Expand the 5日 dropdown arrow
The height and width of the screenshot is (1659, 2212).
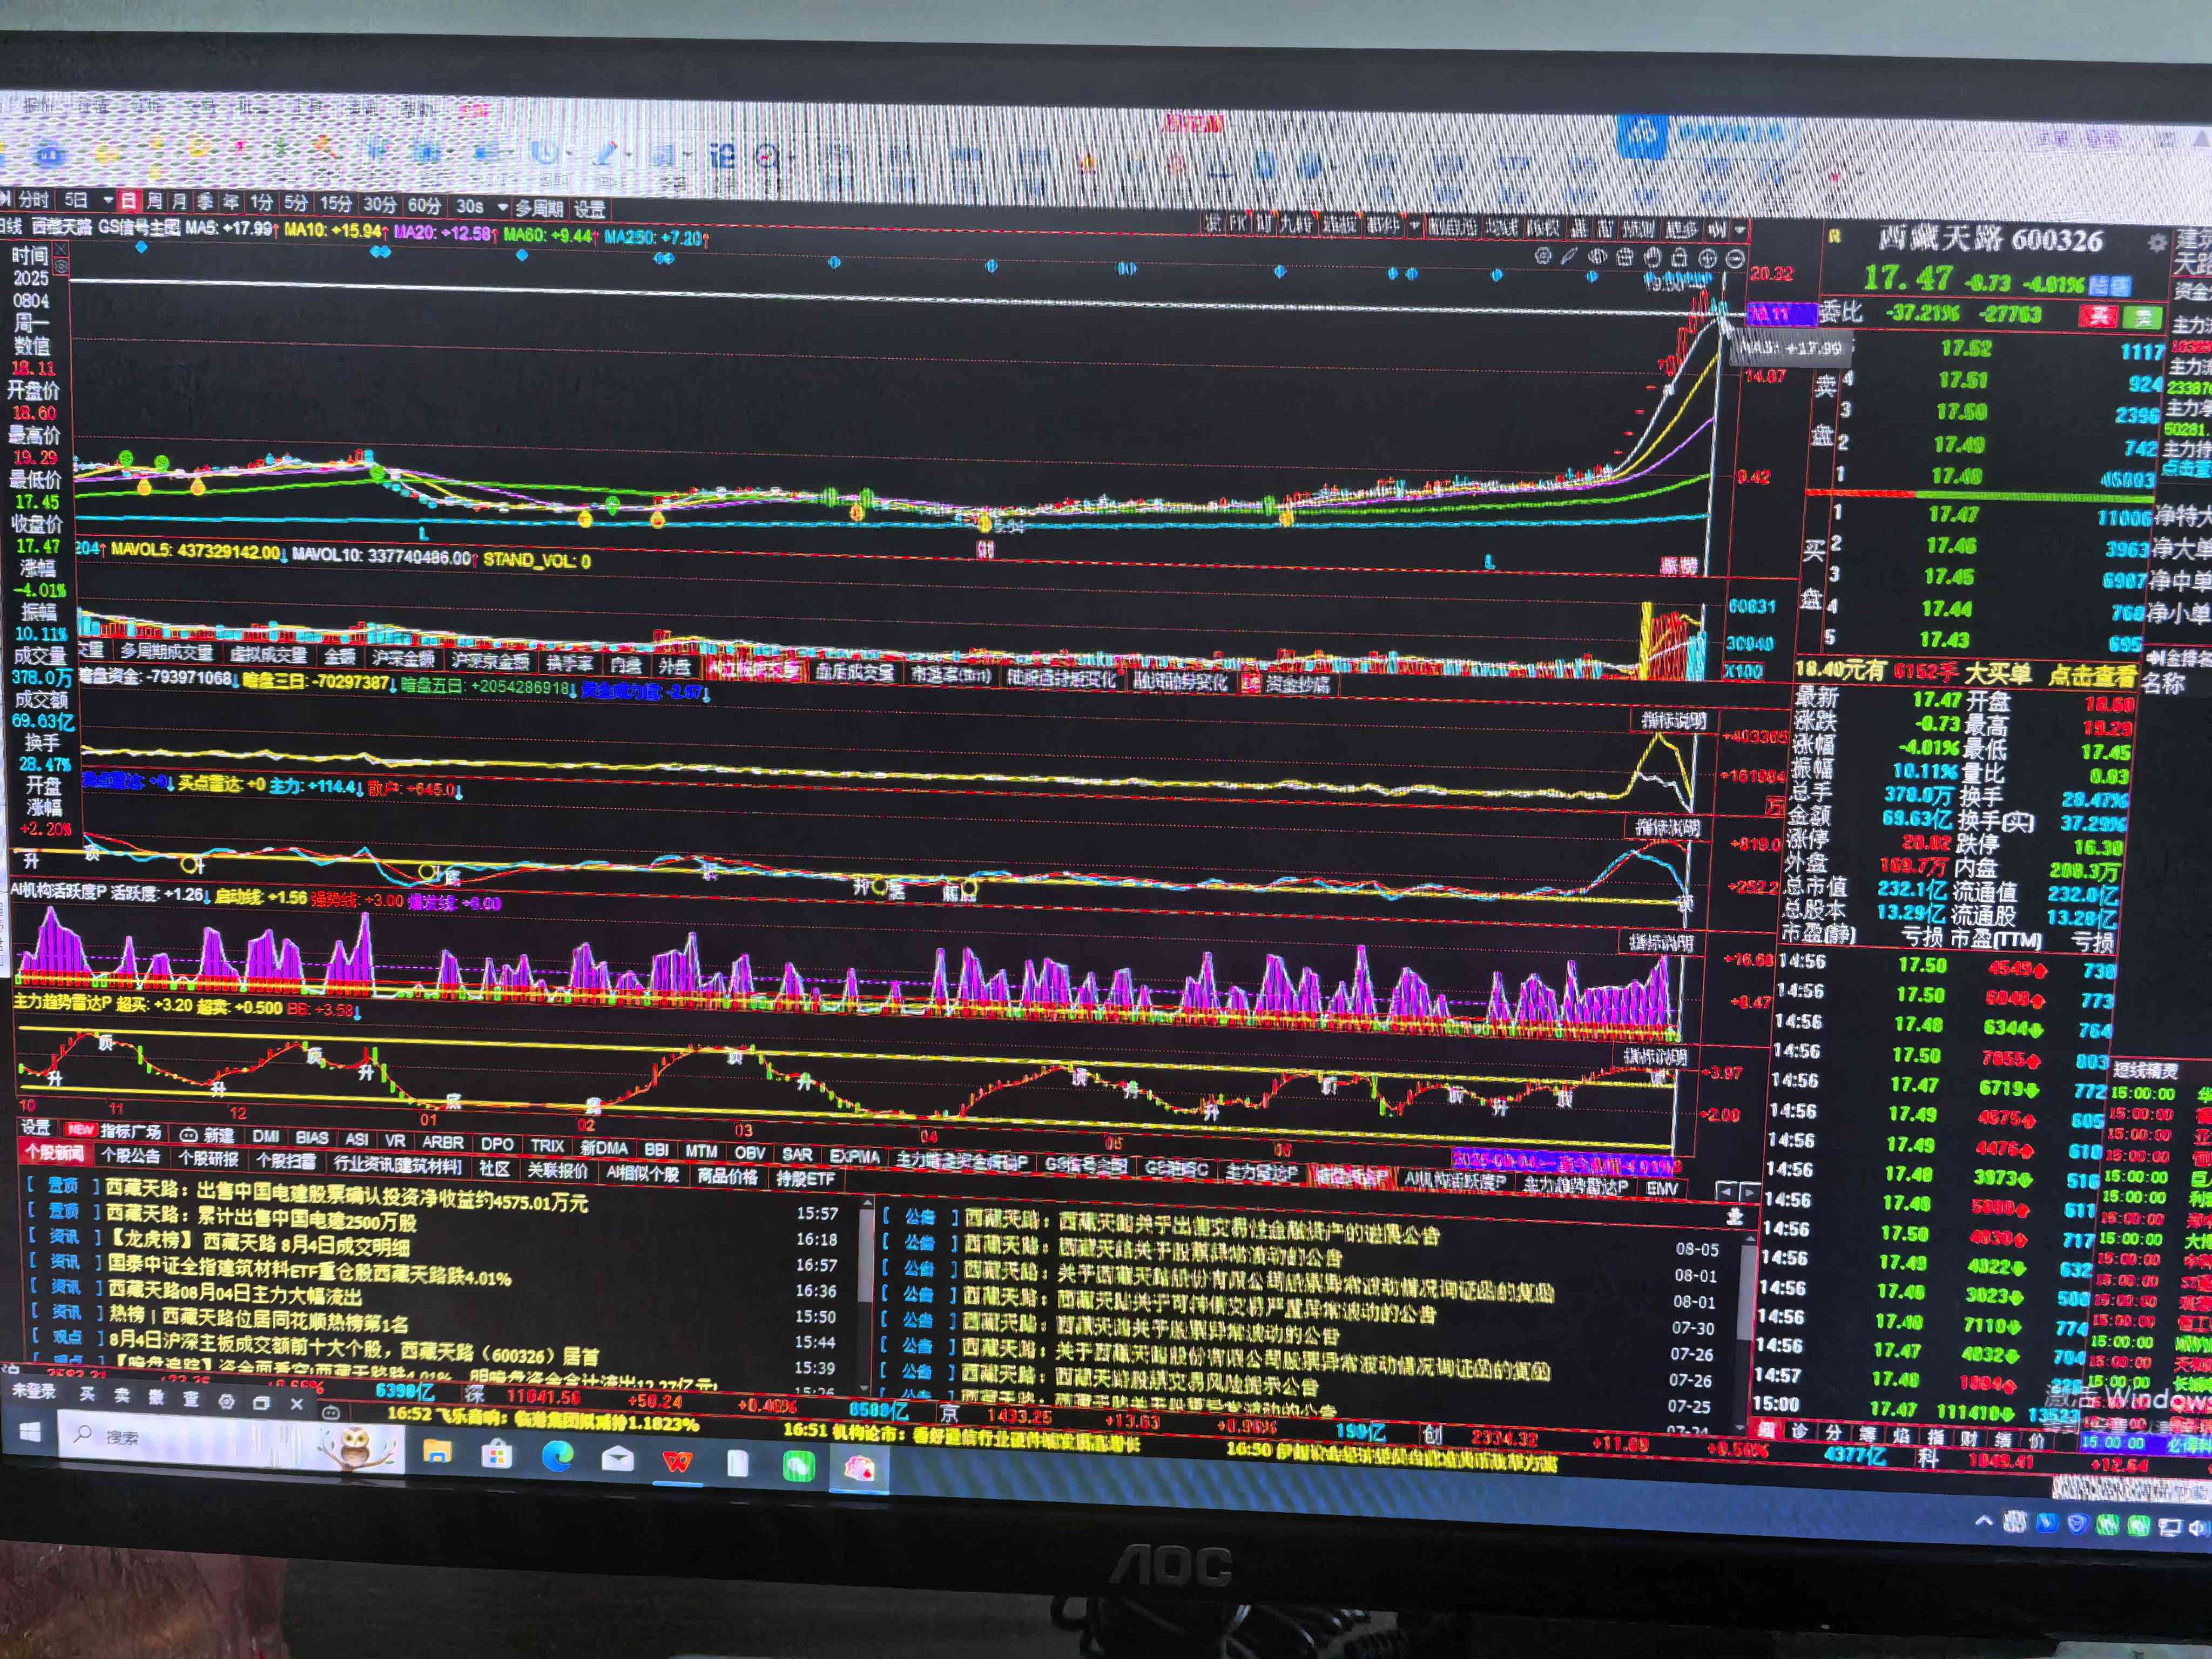tap(108, 201)
